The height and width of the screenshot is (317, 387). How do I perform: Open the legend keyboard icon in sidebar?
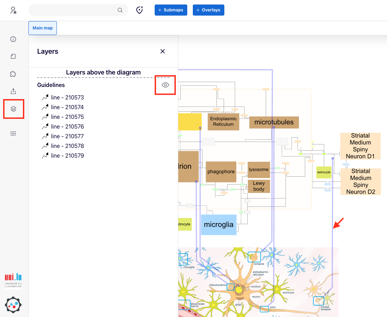[13, 133]
